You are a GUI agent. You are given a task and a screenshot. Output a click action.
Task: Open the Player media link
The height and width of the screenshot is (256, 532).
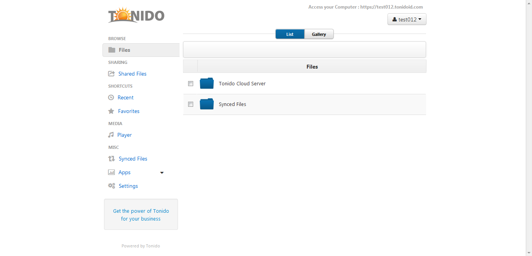click(125, 135)
